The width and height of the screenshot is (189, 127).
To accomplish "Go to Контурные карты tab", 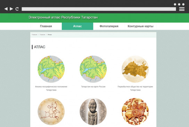I will 140,26.
